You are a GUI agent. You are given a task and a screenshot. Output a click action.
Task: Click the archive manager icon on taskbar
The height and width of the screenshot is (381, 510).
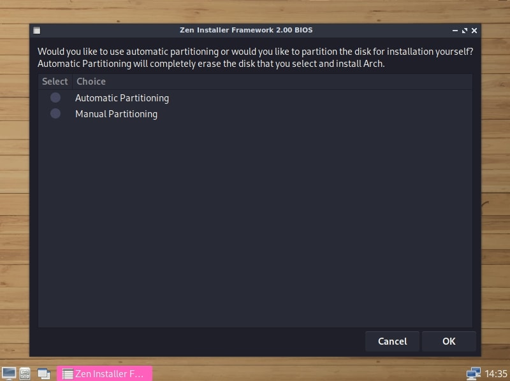24,374
